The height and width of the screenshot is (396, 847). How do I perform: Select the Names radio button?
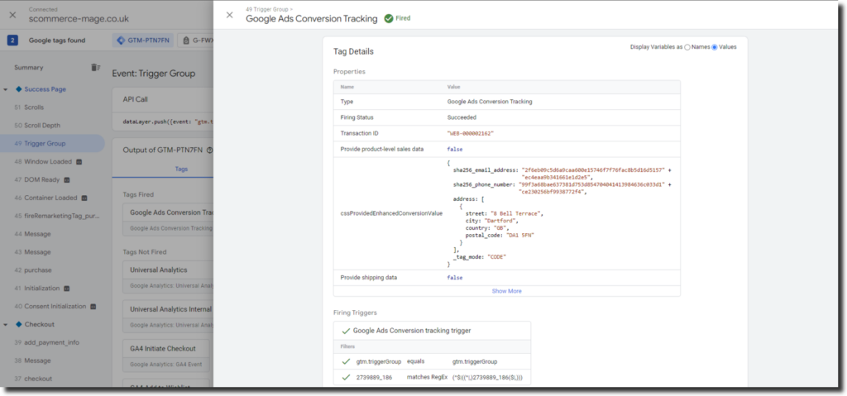687,47
